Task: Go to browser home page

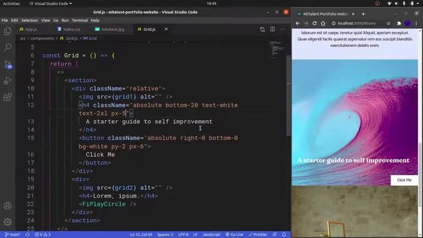Action: click(323, 24)
